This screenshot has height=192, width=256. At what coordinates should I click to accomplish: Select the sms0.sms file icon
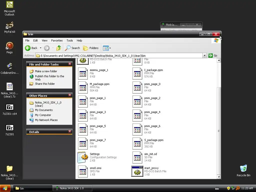point(83,171)
